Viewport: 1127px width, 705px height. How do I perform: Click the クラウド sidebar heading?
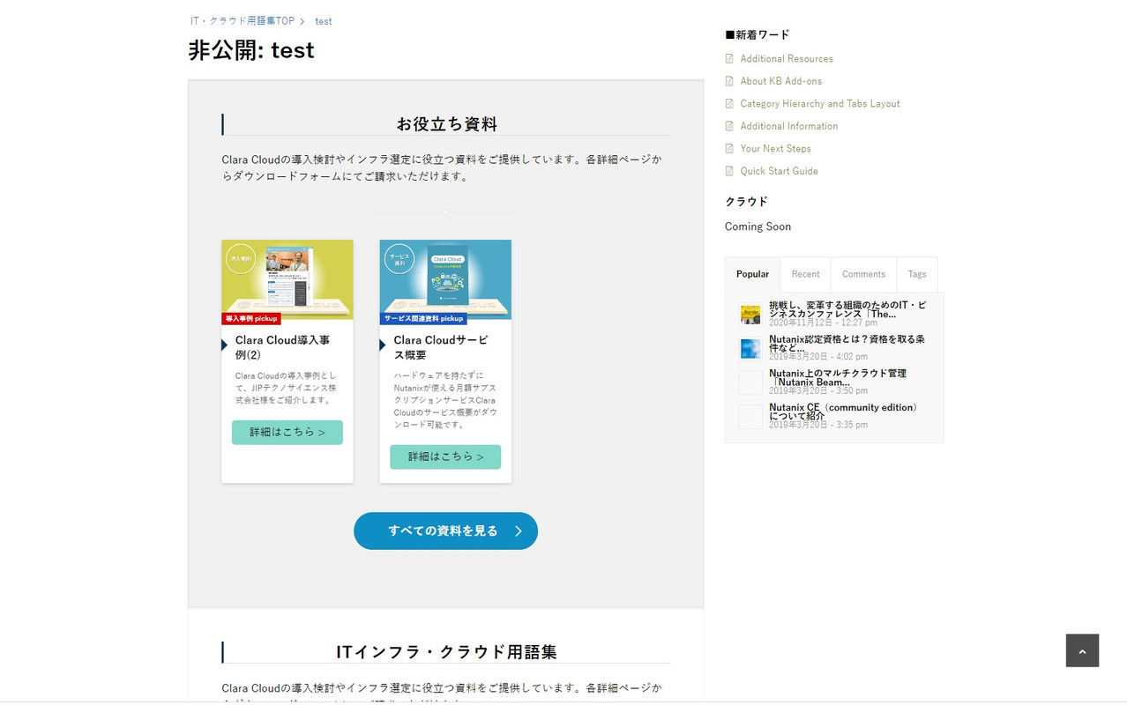pos(746,202)
